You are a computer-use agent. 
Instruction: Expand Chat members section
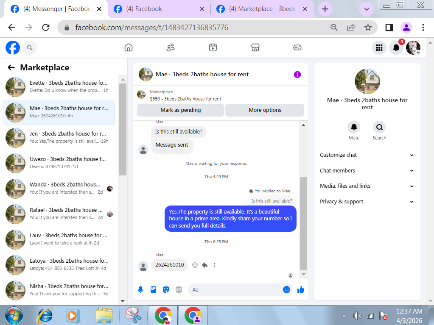coord(367,170)
